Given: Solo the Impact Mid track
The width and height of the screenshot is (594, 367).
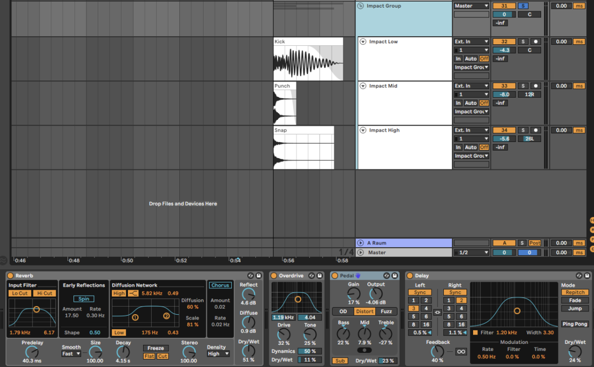Looking at the screenshot, I should (x=523, y=86).
